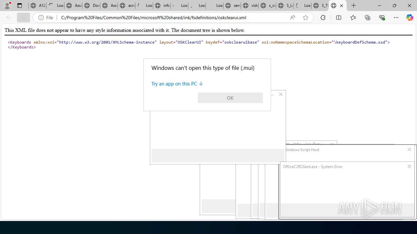
Task: Close the Windows Script Host dialog
Action: 410,149
